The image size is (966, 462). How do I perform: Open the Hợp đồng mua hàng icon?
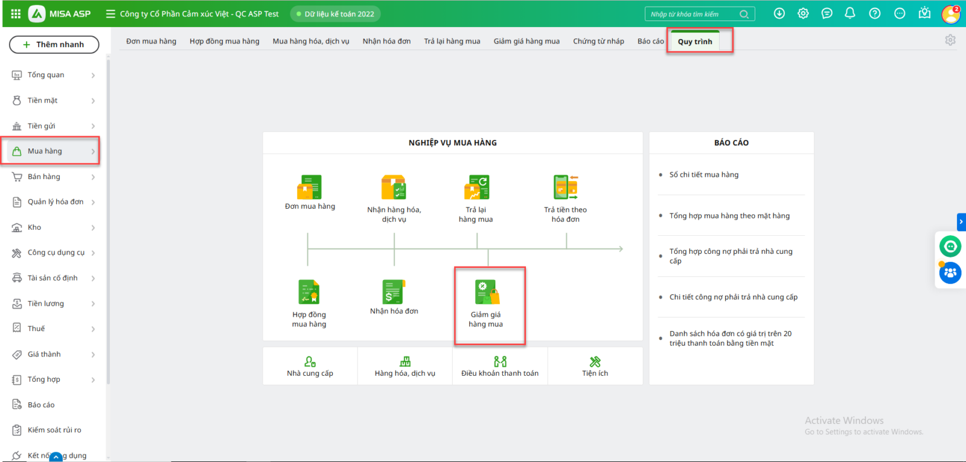click(x=309, y=292)
